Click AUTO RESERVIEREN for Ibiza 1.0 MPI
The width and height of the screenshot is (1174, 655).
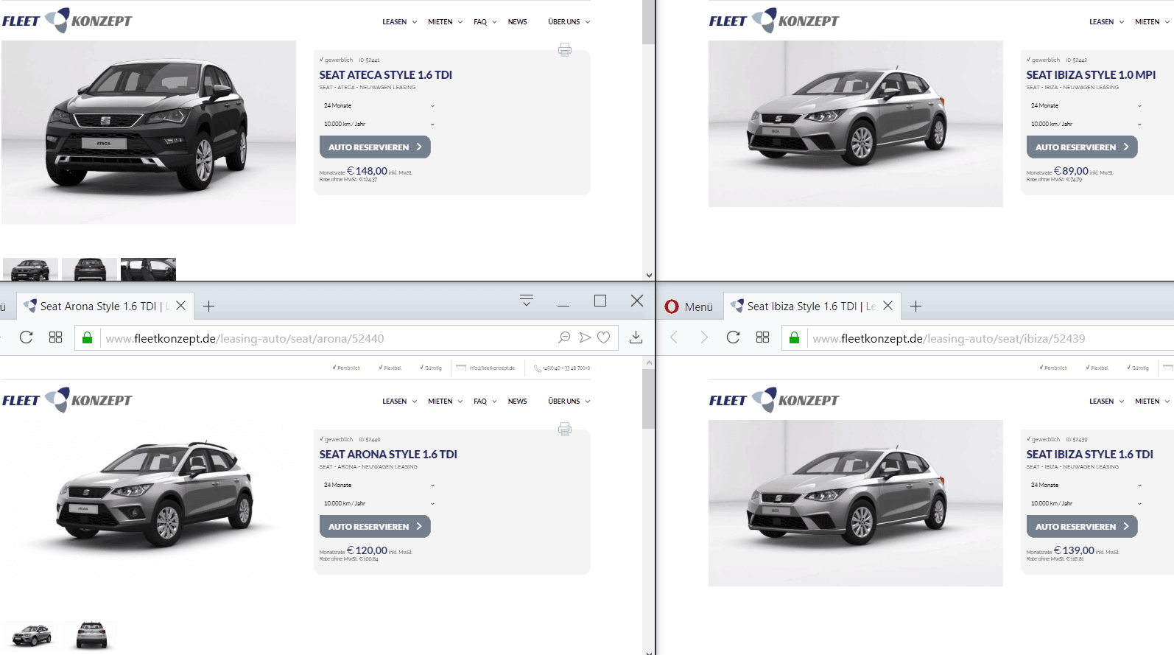[1082, 147]
